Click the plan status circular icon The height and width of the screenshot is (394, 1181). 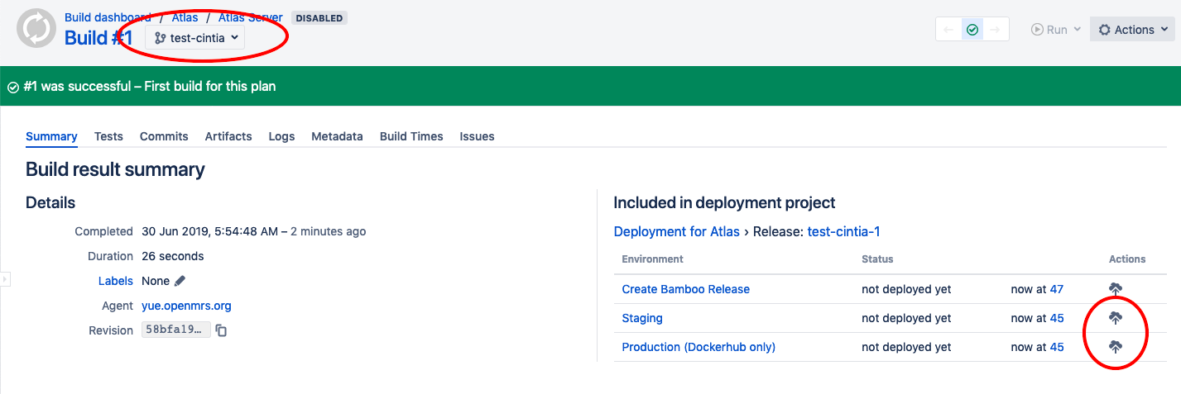[x=36, y=29]
